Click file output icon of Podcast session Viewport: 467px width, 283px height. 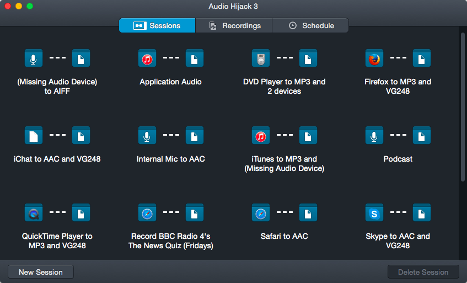click(x=422, y=136)
